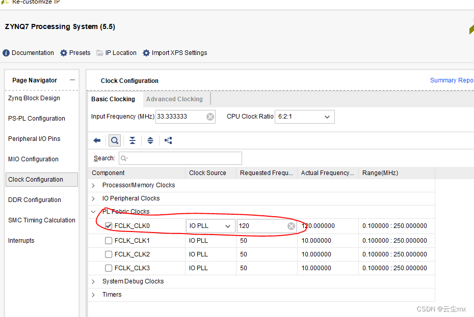Click the search field magnifier icon
Screen dimensions: 474x317
coord(124,159)
